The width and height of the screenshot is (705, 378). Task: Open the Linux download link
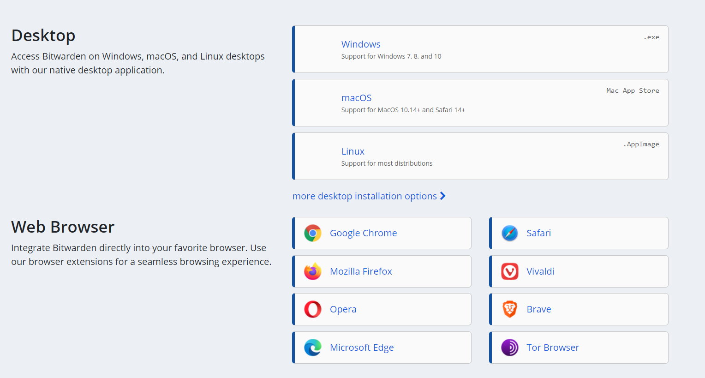(x=353, y=151)
